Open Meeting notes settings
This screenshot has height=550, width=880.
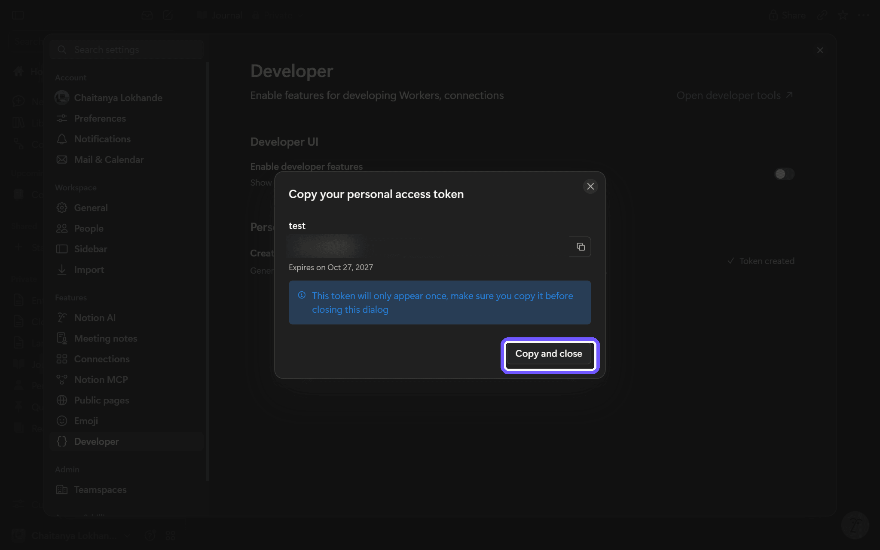pyautogui.click(x=126, y=338)
